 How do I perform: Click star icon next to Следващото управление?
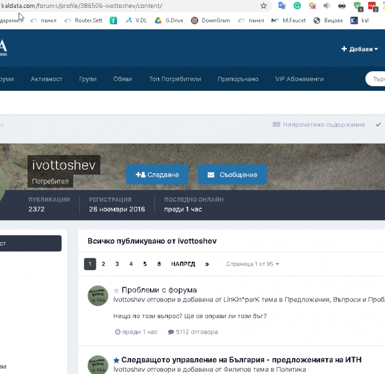[x=116, y=360]
